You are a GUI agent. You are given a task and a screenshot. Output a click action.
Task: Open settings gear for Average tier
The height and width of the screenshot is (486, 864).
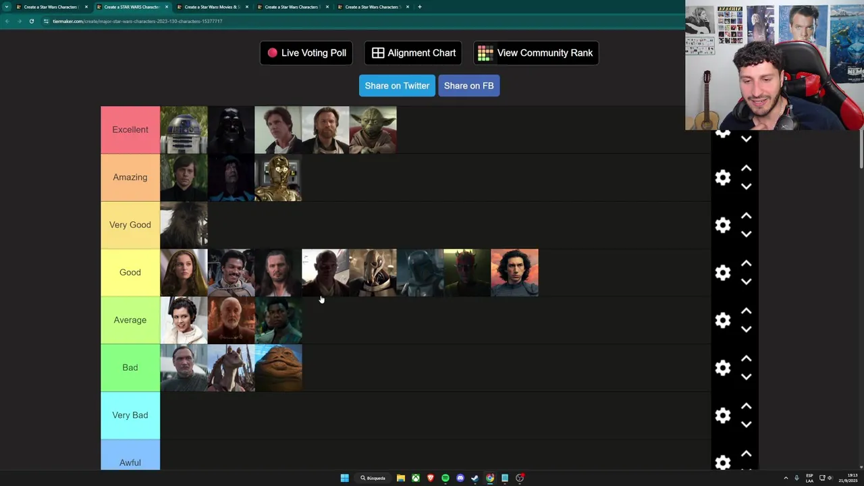click(723, 320)
